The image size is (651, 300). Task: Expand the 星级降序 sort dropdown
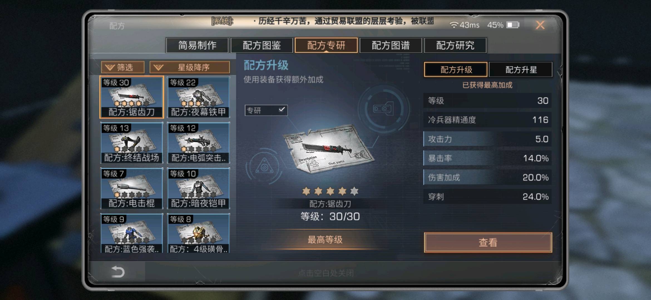coord(190,67)
